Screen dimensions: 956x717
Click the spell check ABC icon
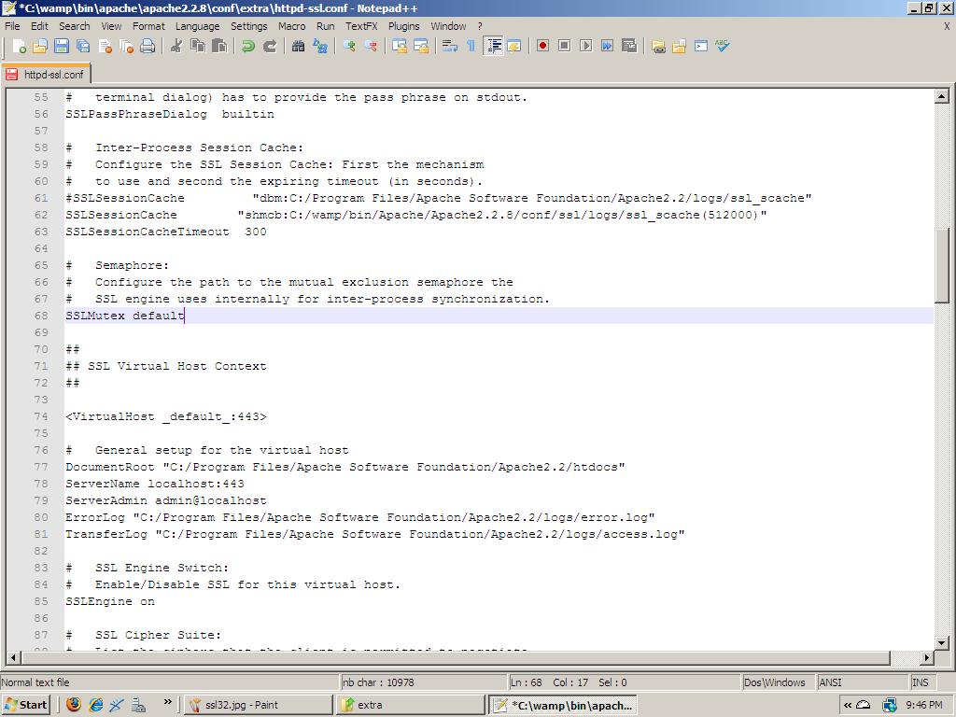pyautogui.click(x=723, y=46)
